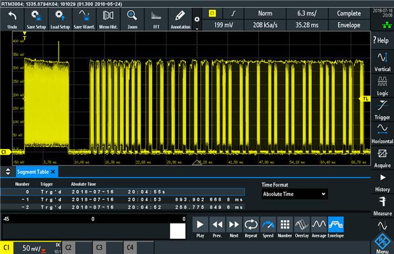The width and height of the screenshot is (394, 254).
Task: Click the C1 ground level marker
Action: pos(6,152)
